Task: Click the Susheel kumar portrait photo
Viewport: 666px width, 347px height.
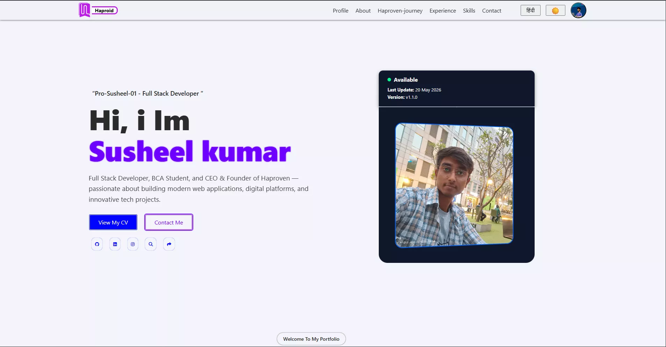Action: point(454,185)
